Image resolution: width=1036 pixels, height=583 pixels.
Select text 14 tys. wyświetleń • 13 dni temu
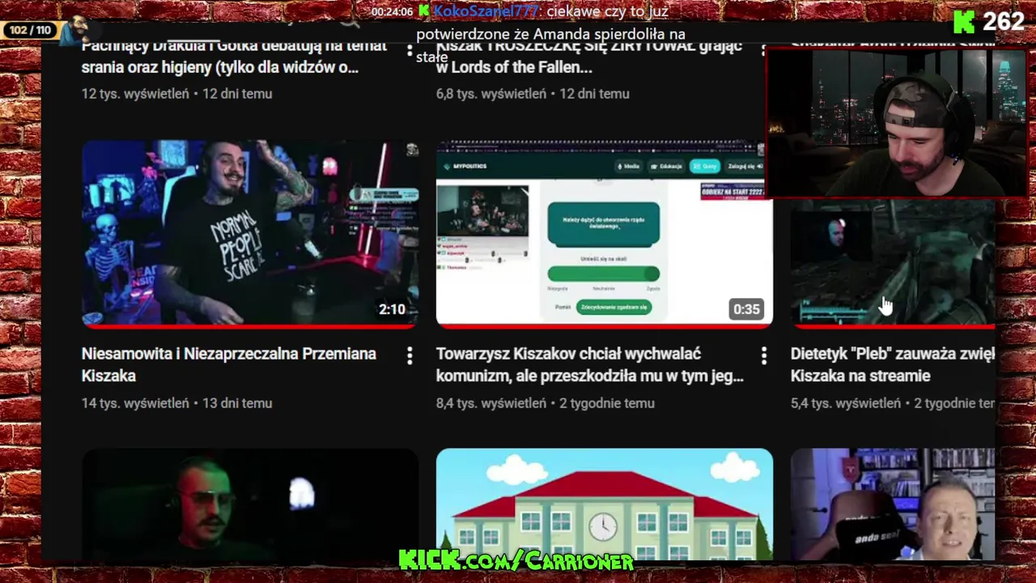(176, 403)
